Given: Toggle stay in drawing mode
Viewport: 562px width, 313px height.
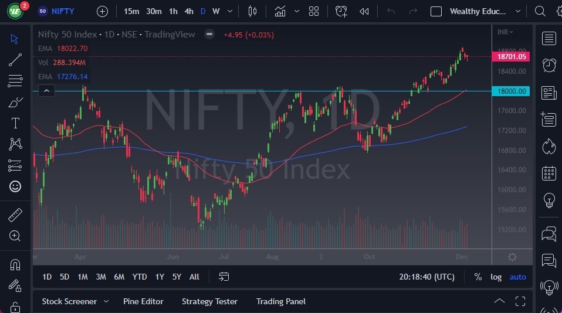Looking at the screenshot, I should click(x=15, y=285).
